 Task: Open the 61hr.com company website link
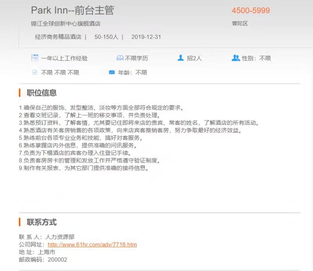[x=92, y=245]
